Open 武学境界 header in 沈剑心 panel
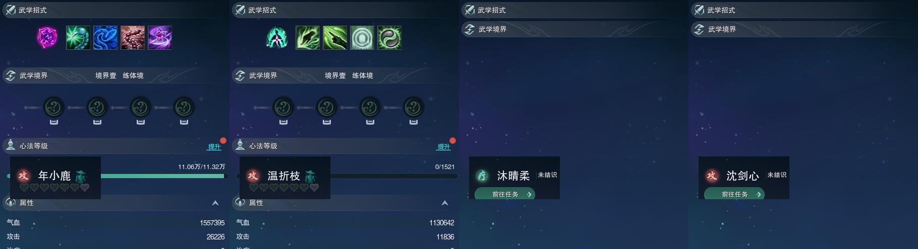The height and width of the screenshot is (249, 918). click(803, 29)
